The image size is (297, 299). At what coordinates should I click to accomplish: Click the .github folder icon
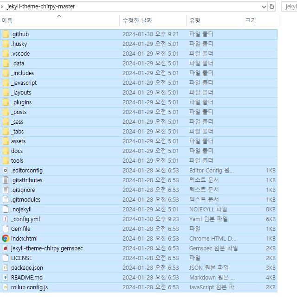coord(6,34)
